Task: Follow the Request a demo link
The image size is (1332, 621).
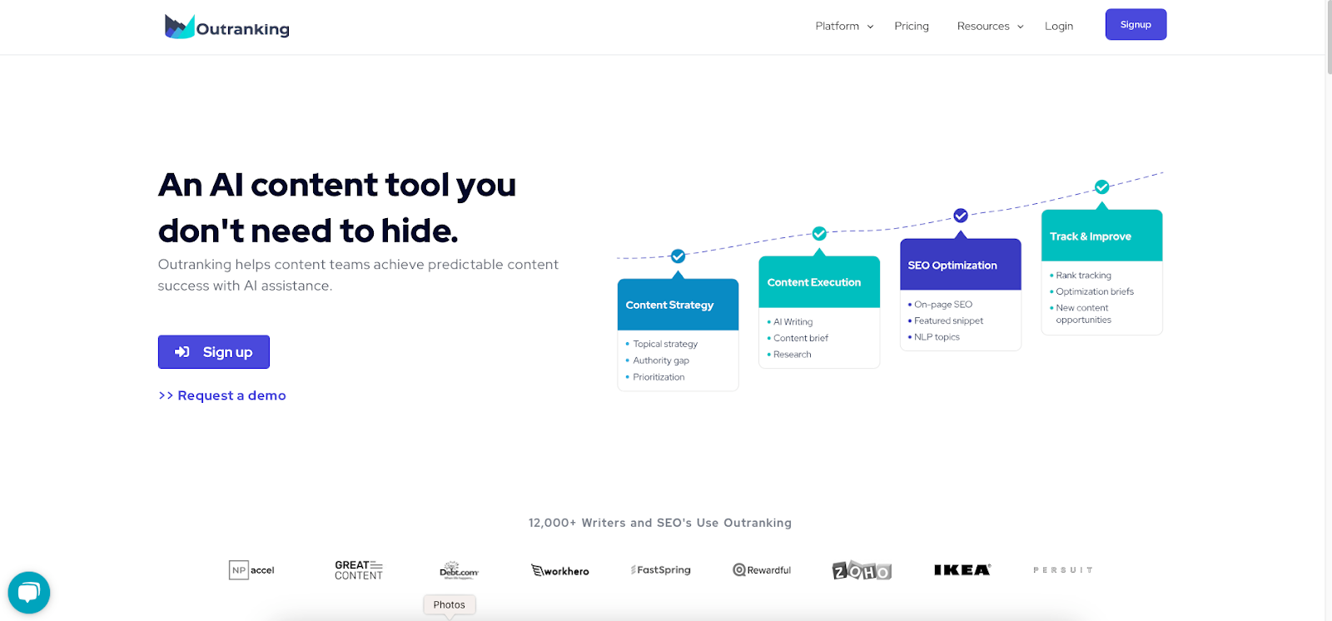Action: pyautogui.click(x=222, y=395)
